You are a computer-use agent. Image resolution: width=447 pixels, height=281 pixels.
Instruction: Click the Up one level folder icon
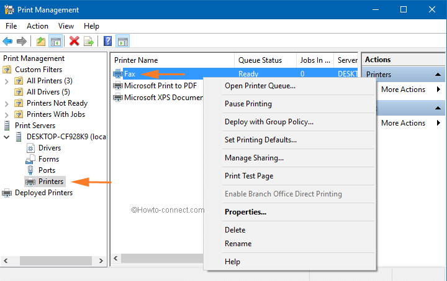[x=41, y=42]
